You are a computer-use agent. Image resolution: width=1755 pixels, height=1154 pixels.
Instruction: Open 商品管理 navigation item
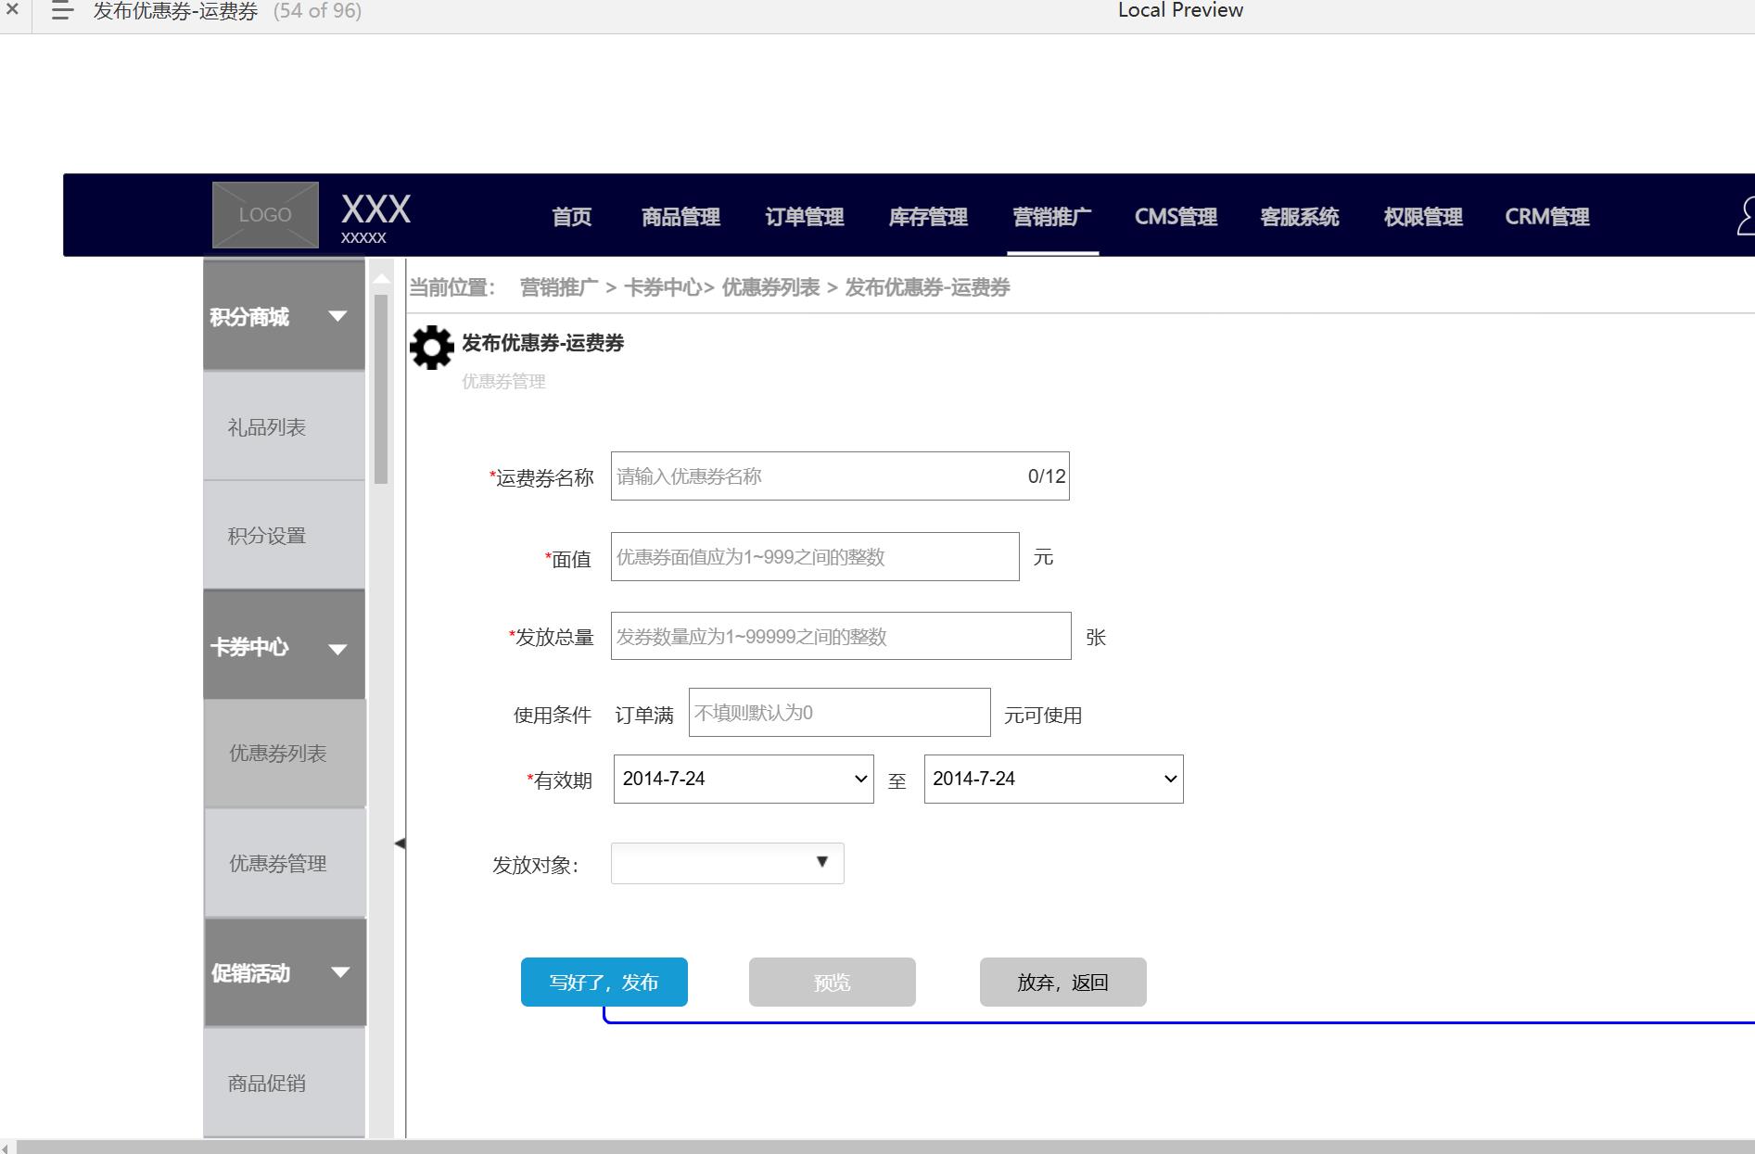tap(680, 217)
